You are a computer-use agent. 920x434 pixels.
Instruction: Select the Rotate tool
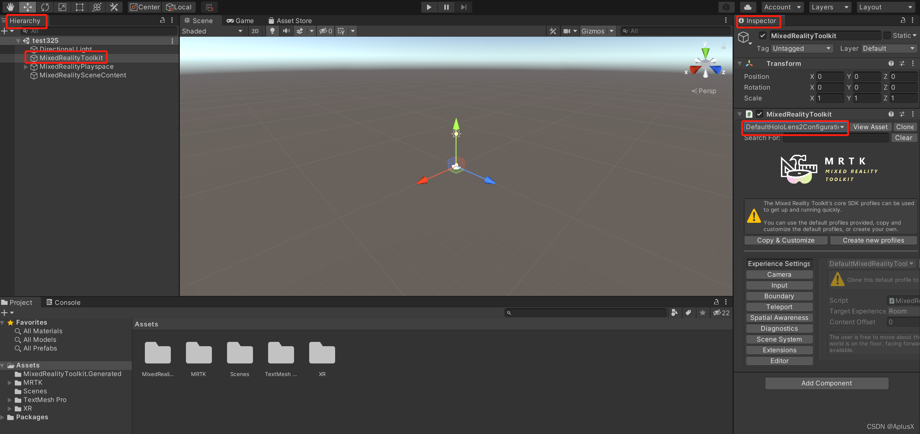tap(45, 7)
